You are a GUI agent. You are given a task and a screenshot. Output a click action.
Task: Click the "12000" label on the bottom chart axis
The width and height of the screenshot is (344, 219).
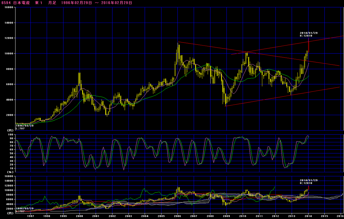[x=9, y=186]
